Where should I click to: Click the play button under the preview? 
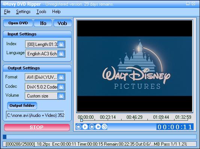point(85,127)
